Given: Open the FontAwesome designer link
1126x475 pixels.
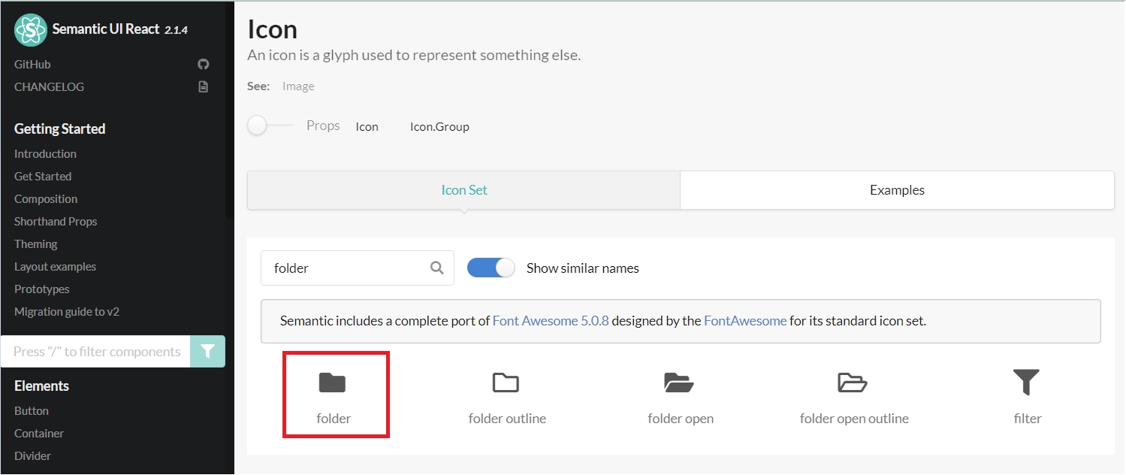Looking at the screenshot, I should coord(745,321).
